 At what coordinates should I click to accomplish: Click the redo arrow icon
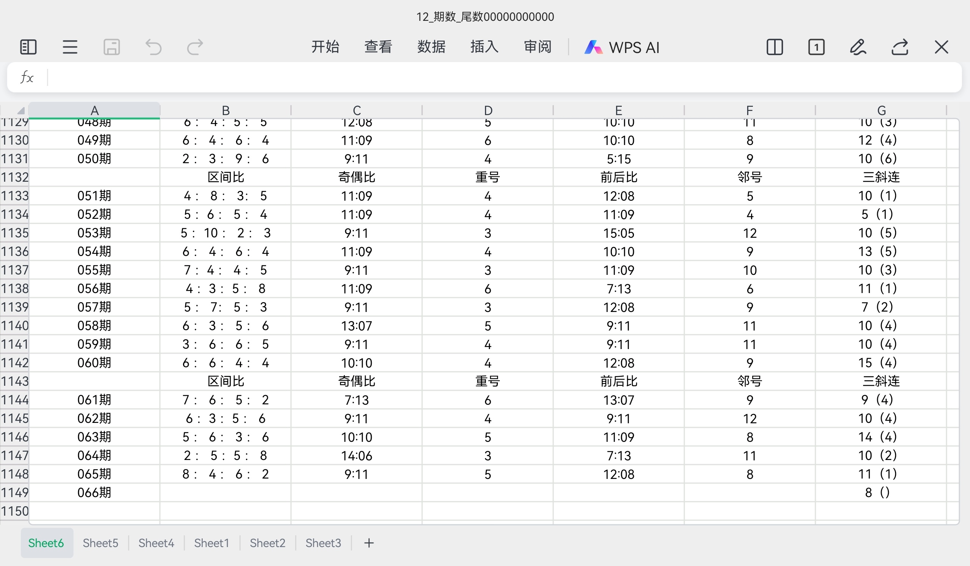point(195,47)
